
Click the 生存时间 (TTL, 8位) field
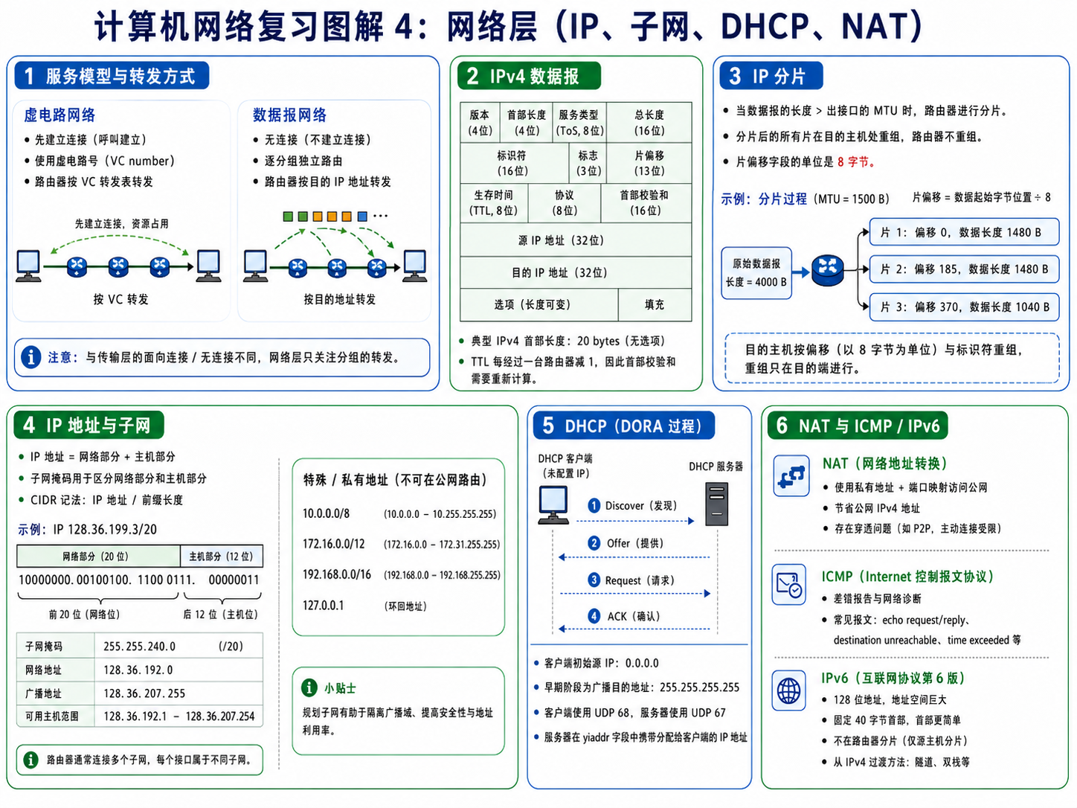click(494, 203)
